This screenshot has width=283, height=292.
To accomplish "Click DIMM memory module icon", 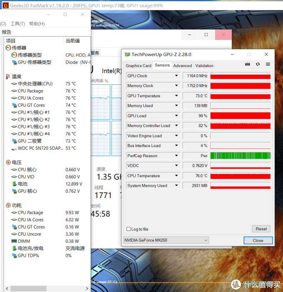I will click(x=14, y=241).
